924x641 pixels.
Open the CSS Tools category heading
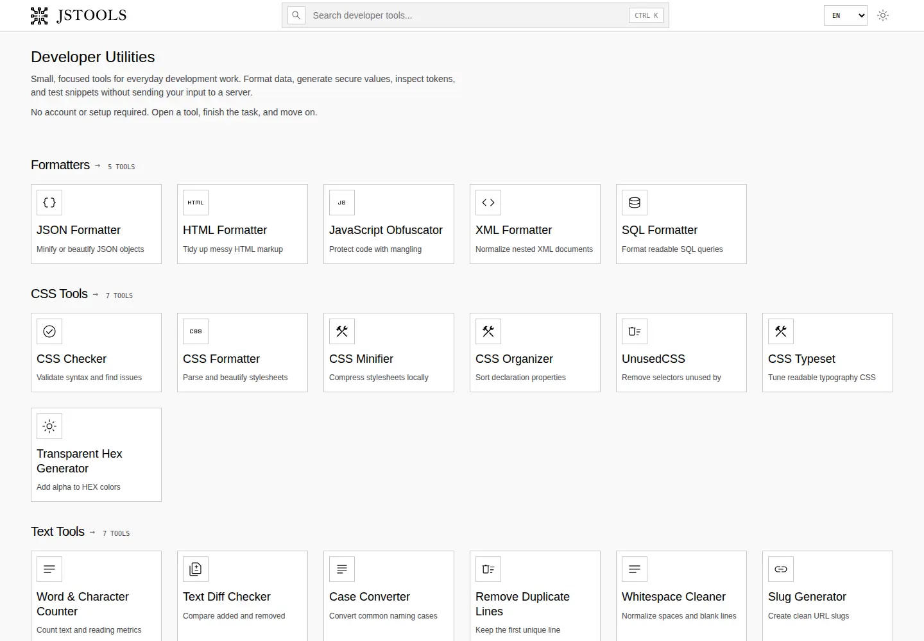[x=59, y=294]
